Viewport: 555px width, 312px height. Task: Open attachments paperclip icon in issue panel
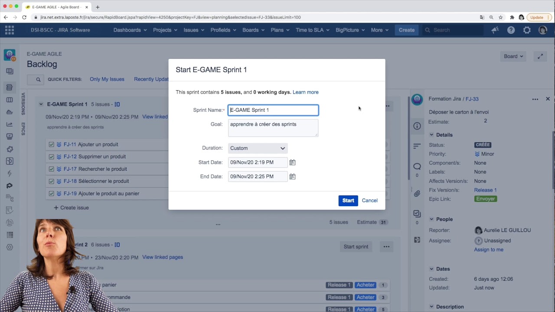coord(417,193)
